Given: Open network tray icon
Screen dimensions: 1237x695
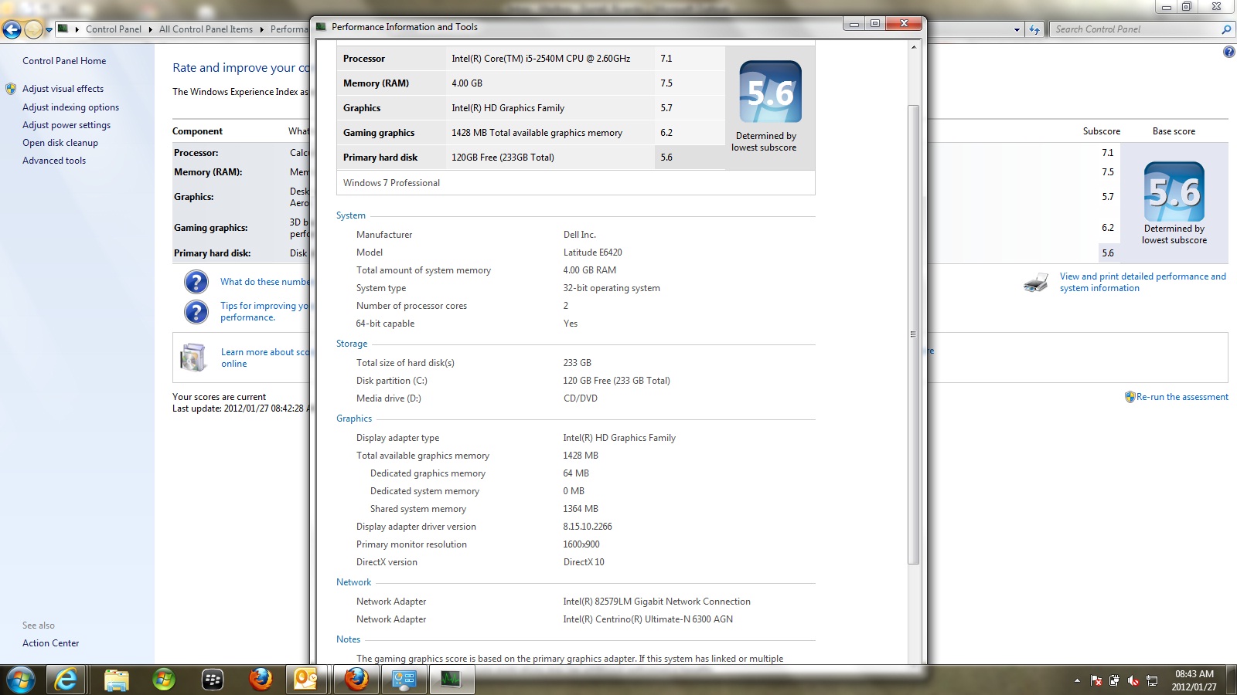Looking at the screenshot, I should click(1152, 680).
